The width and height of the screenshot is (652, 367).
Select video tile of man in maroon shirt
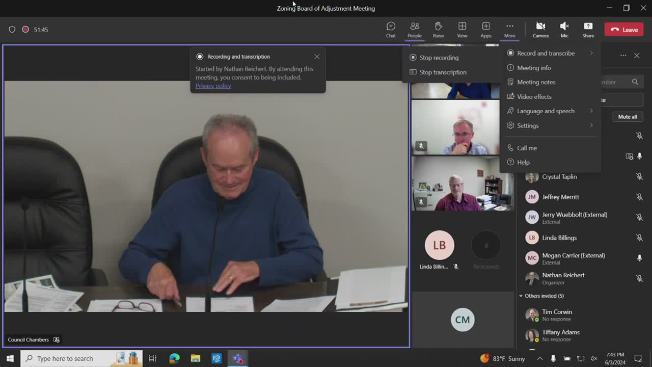point(463,183)
